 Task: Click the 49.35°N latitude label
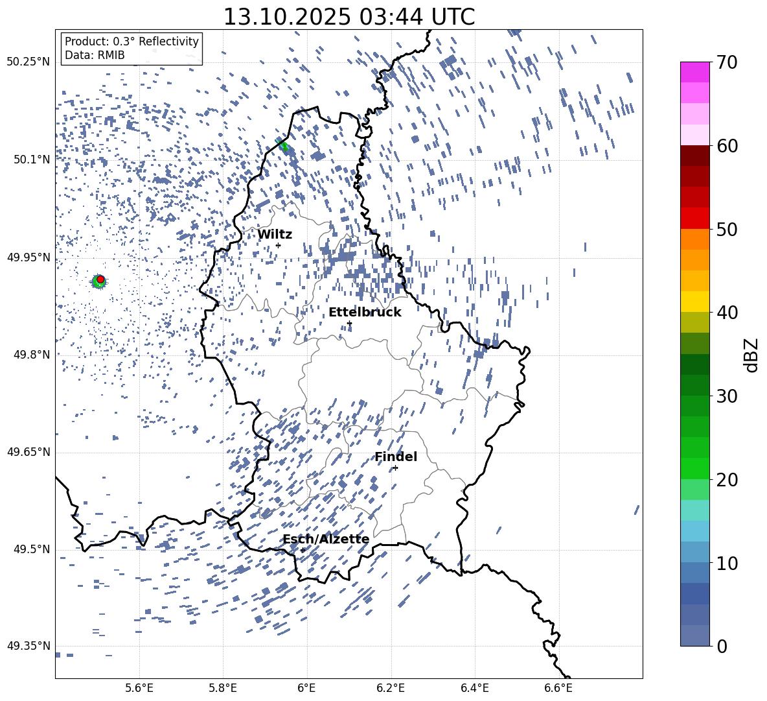(29, 646)
